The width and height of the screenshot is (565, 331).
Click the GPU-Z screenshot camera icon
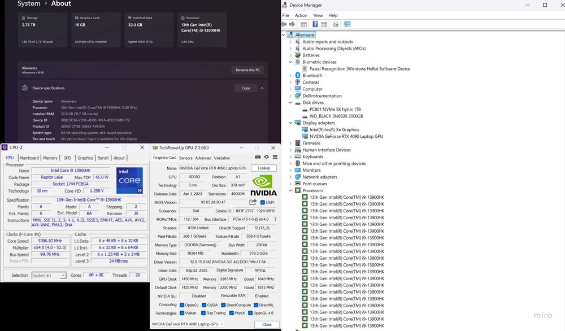coord(258,157)
